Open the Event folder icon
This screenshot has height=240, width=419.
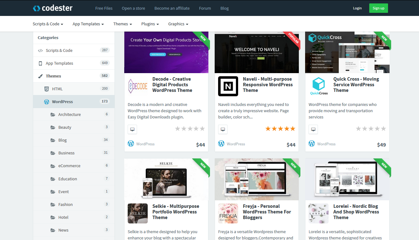pyautogui.click(x=53, y=192)
